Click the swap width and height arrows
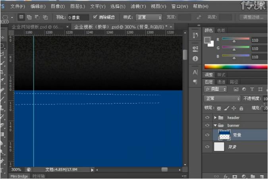This screenshot has height=179, width=268. pyautogui.click(x=199, y=17)
